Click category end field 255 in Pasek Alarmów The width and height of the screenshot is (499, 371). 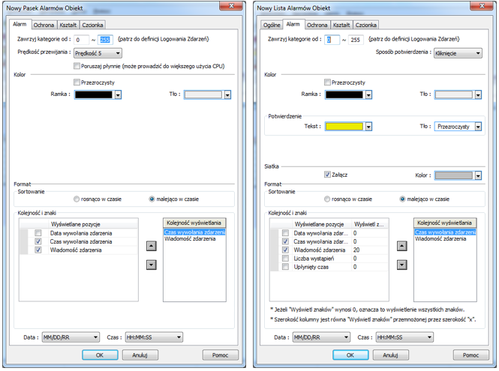tap(105, 40)
